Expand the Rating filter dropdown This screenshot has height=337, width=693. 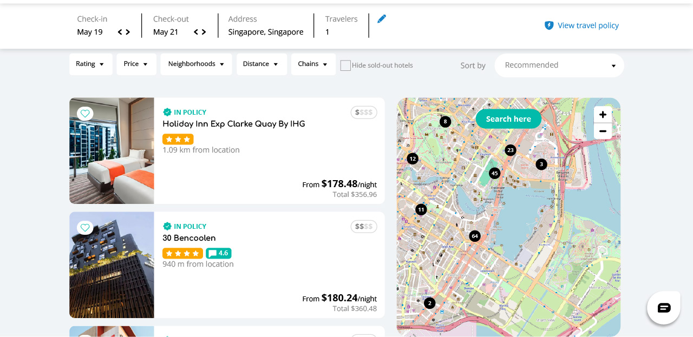point(90,64)
